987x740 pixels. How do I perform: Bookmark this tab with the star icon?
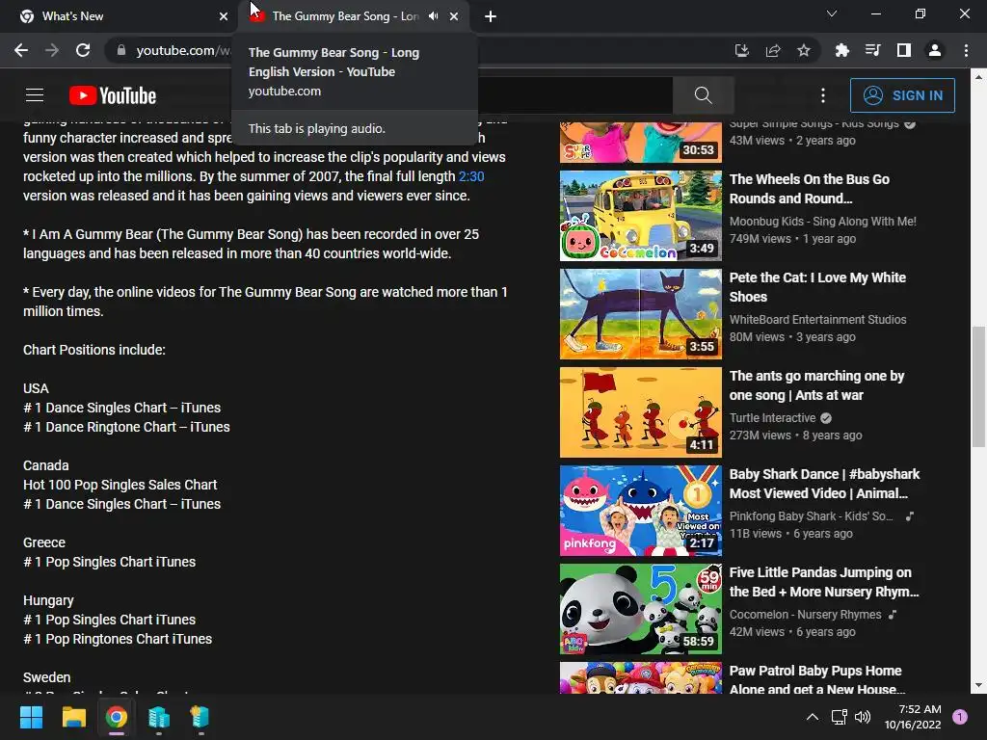click(x=804, y=50)
